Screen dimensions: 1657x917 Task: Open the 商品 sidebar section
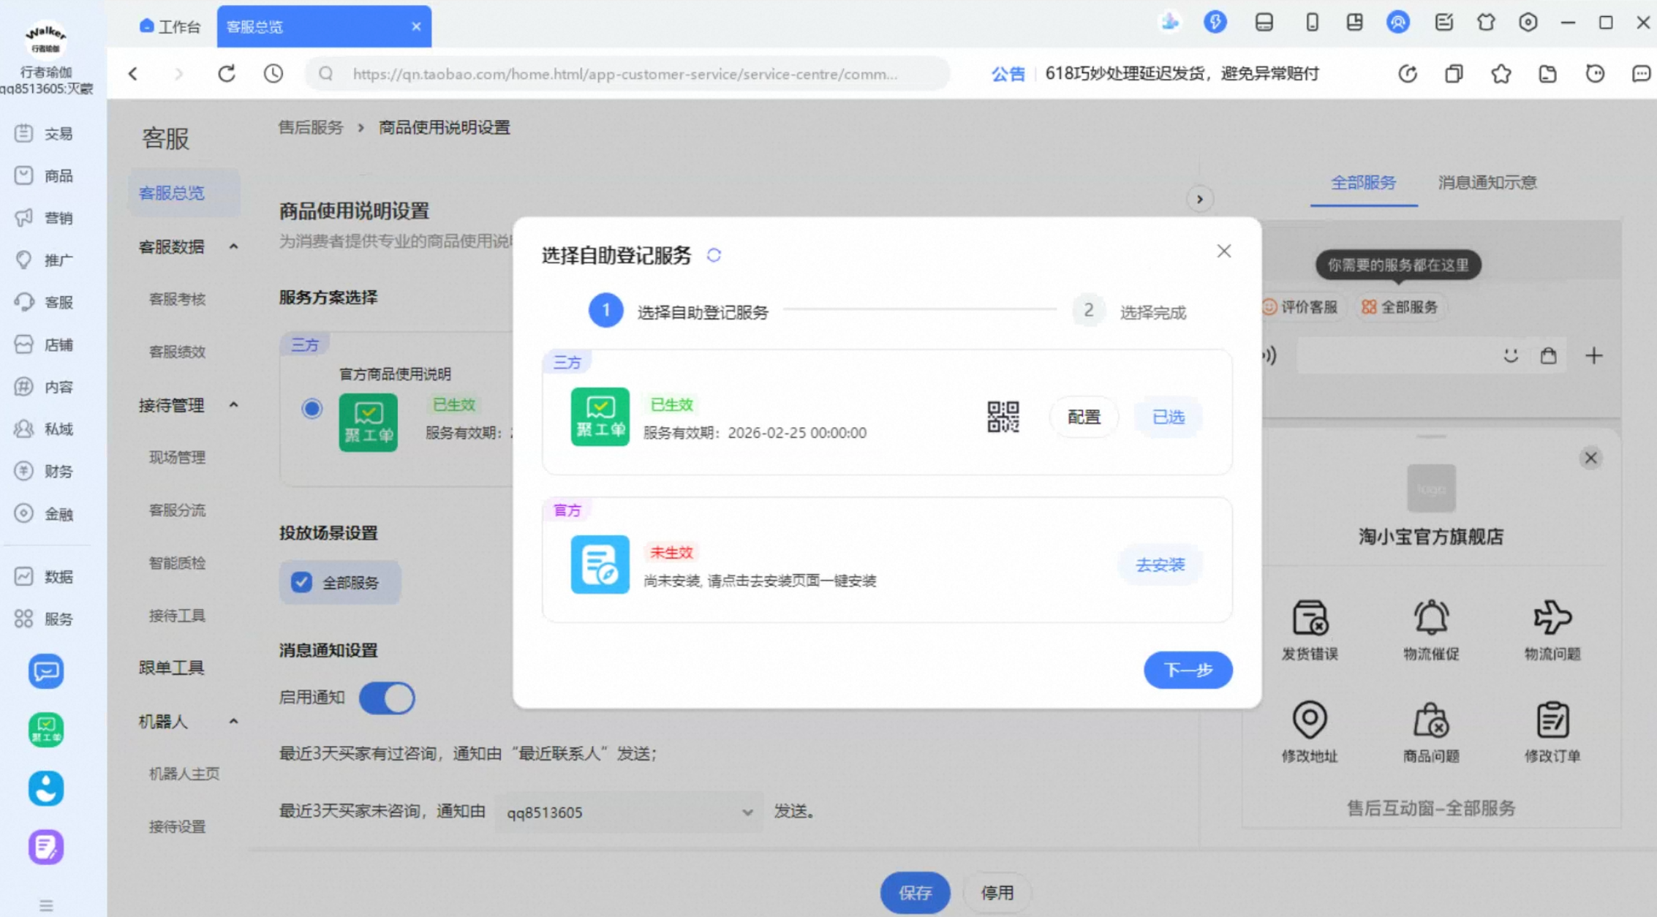click(44, 176)
